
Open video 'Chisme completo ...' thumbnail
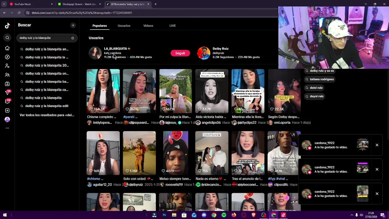pyautogui.click(x=103, y=91)
